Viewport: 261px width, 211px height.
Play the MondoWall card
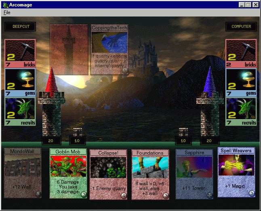tap(23, 173)
